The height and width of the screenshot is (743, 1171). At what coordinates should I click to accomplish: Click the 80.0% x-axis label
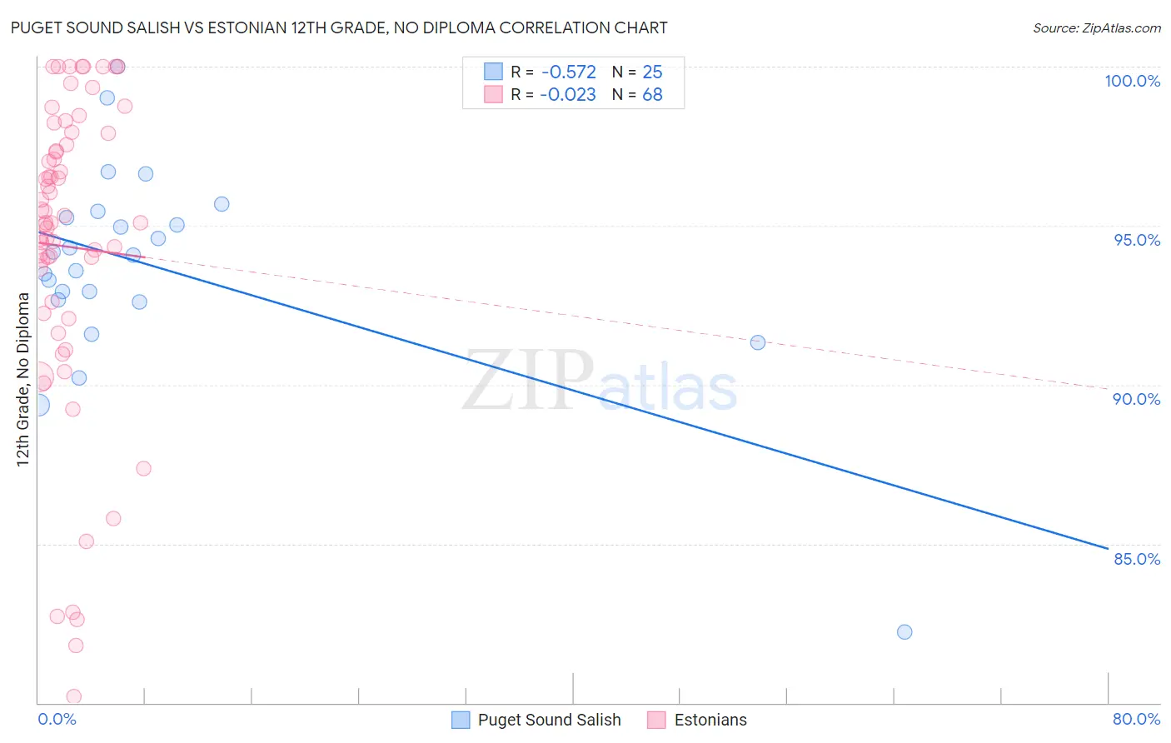coord(1136,719)
